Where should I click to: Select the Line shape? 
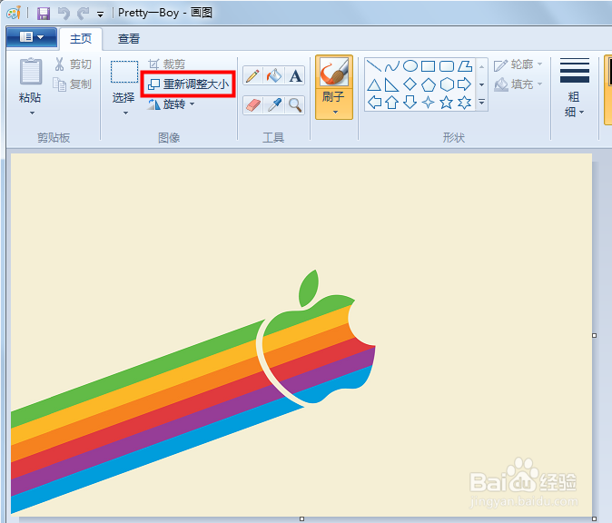point(374,66)
